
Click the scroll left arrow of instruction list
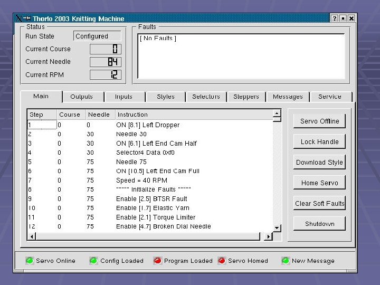(x=32, y=236)
